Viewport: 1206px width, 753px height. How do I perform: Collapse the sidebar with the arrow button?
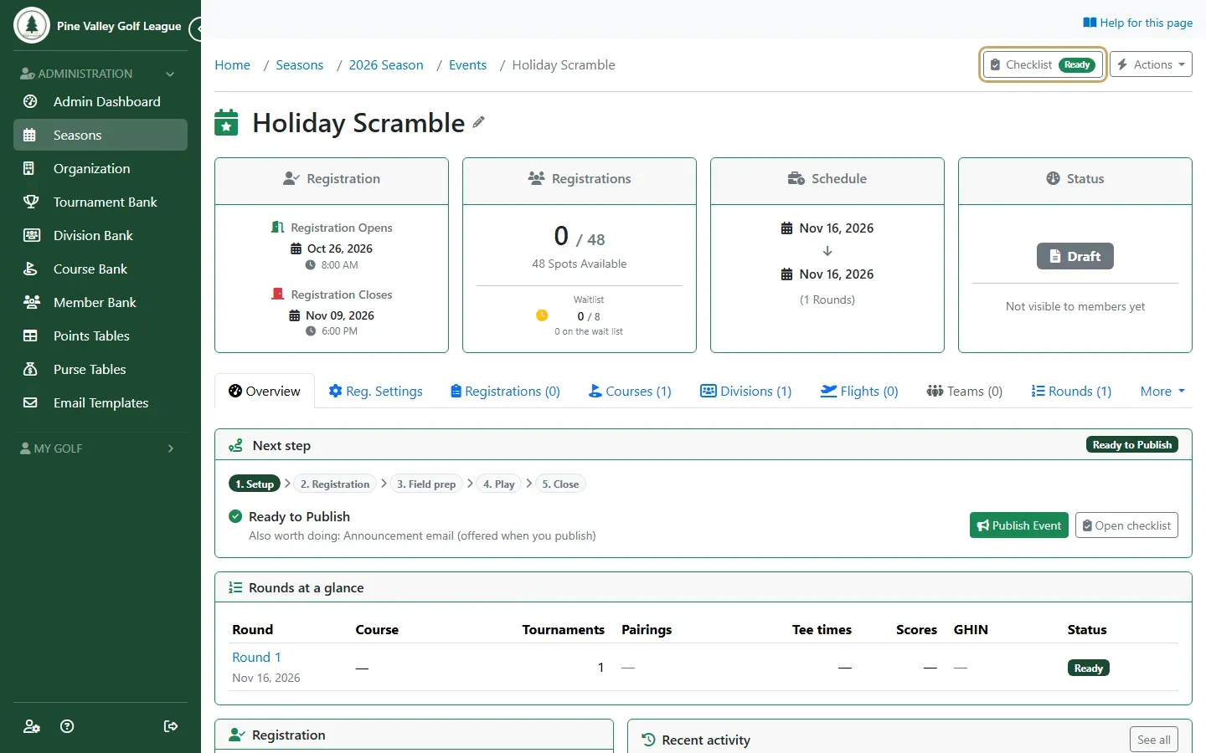(x=197, y=29)
